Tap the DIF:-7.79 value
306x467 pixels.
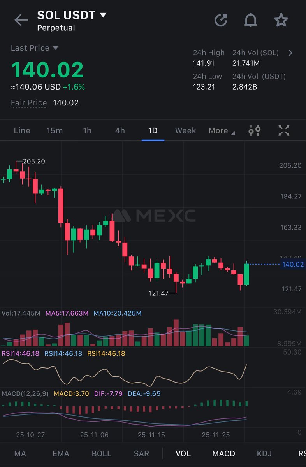109,393
